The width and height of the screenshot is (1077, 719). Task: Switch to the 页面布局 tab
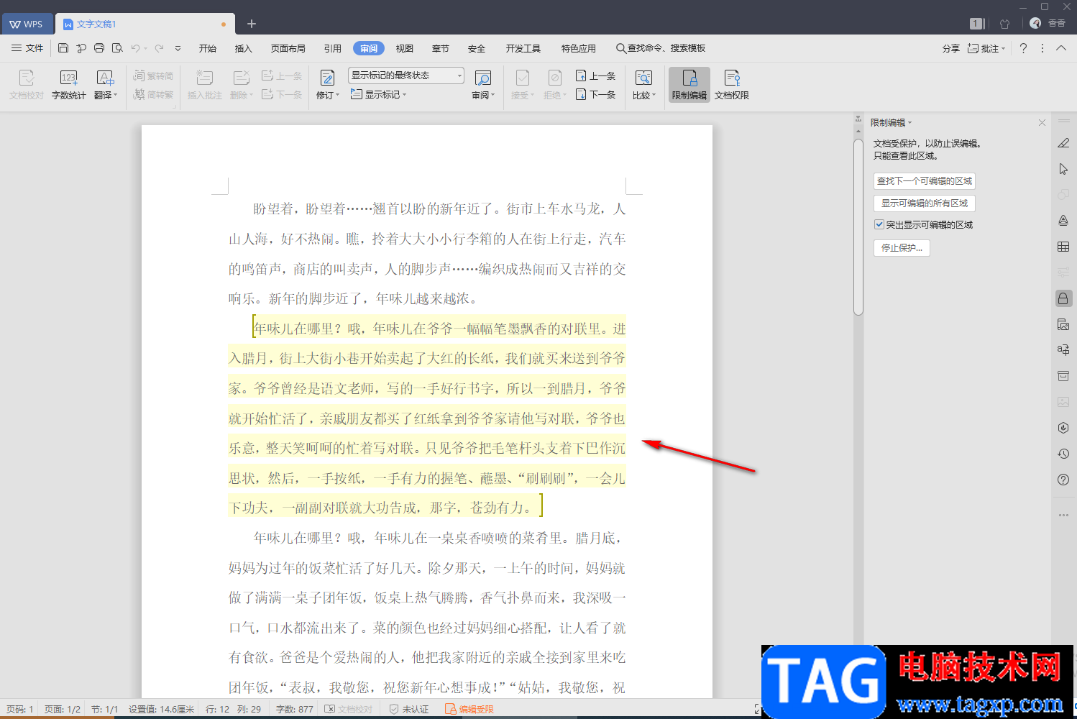(288, 48)
